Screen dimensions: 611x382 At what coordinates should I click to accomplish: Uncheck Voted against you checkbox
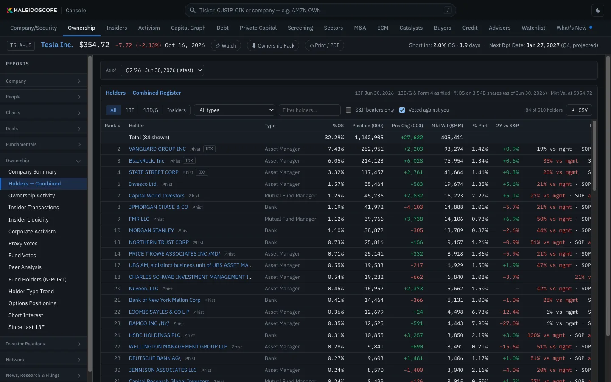coord(402,110)
